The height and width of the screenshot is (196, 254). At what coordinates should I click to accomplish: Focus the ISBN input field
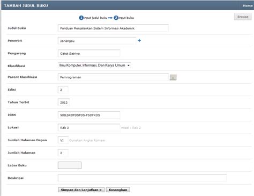click(89, 115)
